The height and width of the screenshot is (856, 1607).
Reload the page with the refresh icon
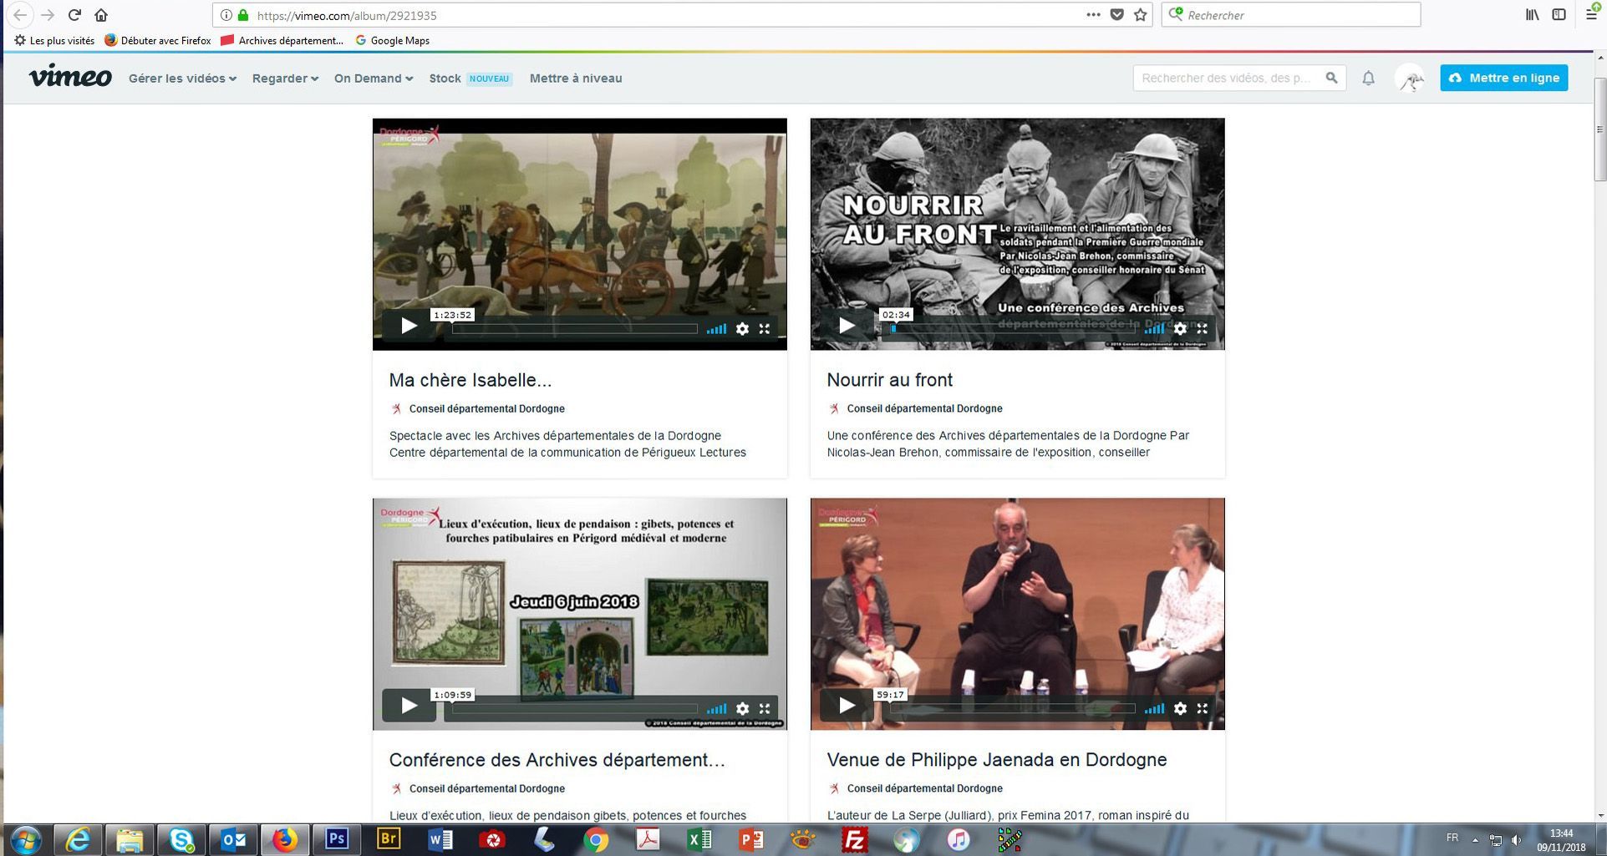[74, 15]
